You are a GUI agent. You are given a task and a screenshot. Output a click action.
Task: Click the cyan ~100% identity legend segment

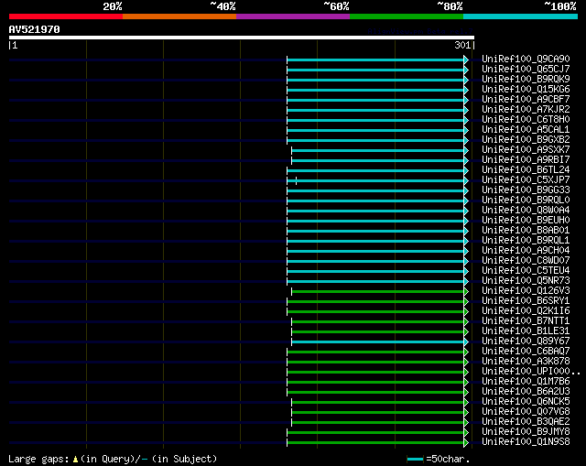click(521, 16)
